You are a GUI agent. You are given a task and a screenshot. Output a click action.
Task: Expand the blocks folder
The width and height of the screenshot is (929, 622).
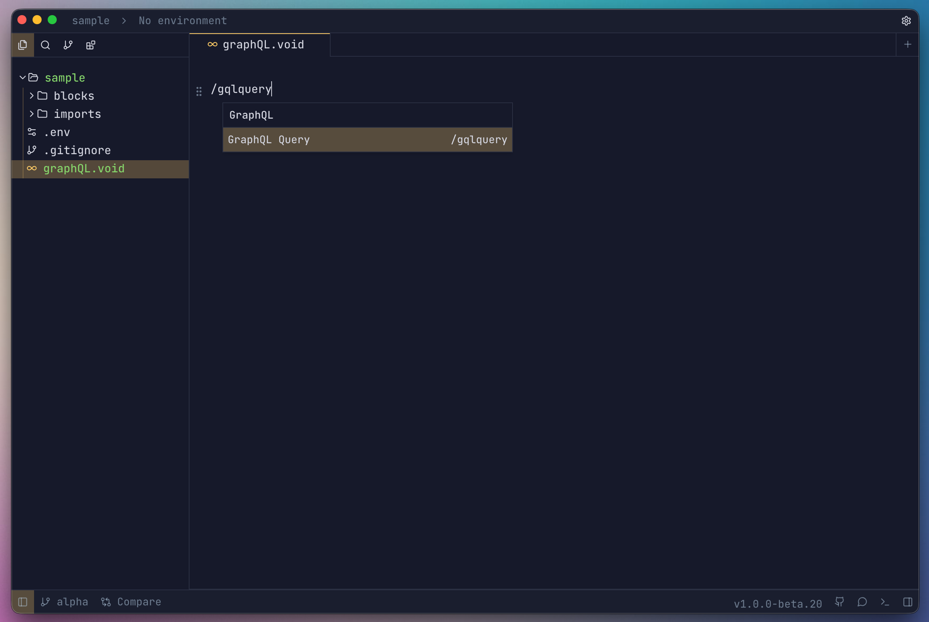click(31, 96)
